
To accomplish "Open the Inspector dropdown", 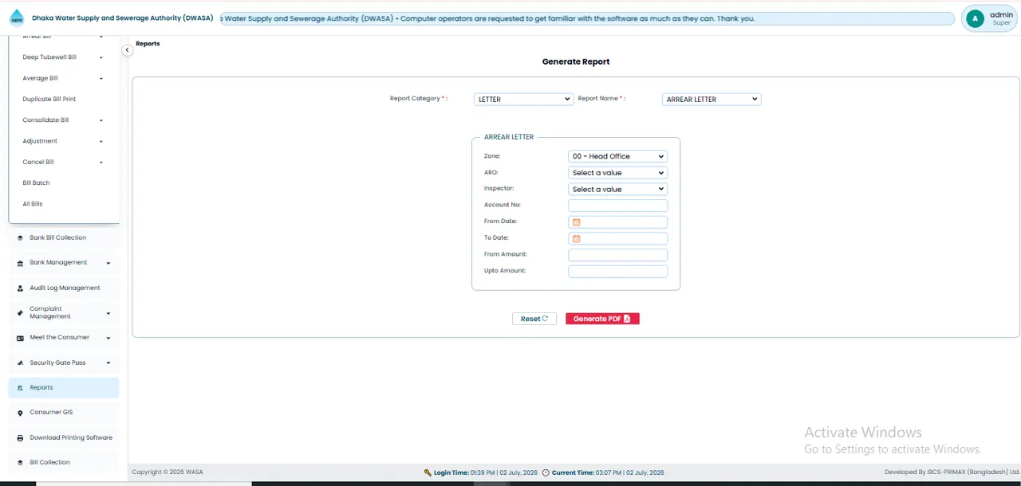I will 617,189.
